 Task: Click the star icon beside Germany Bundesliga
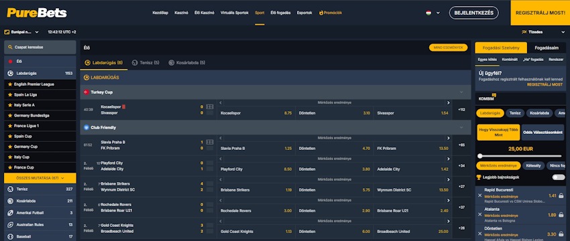(x=10, y=115)
